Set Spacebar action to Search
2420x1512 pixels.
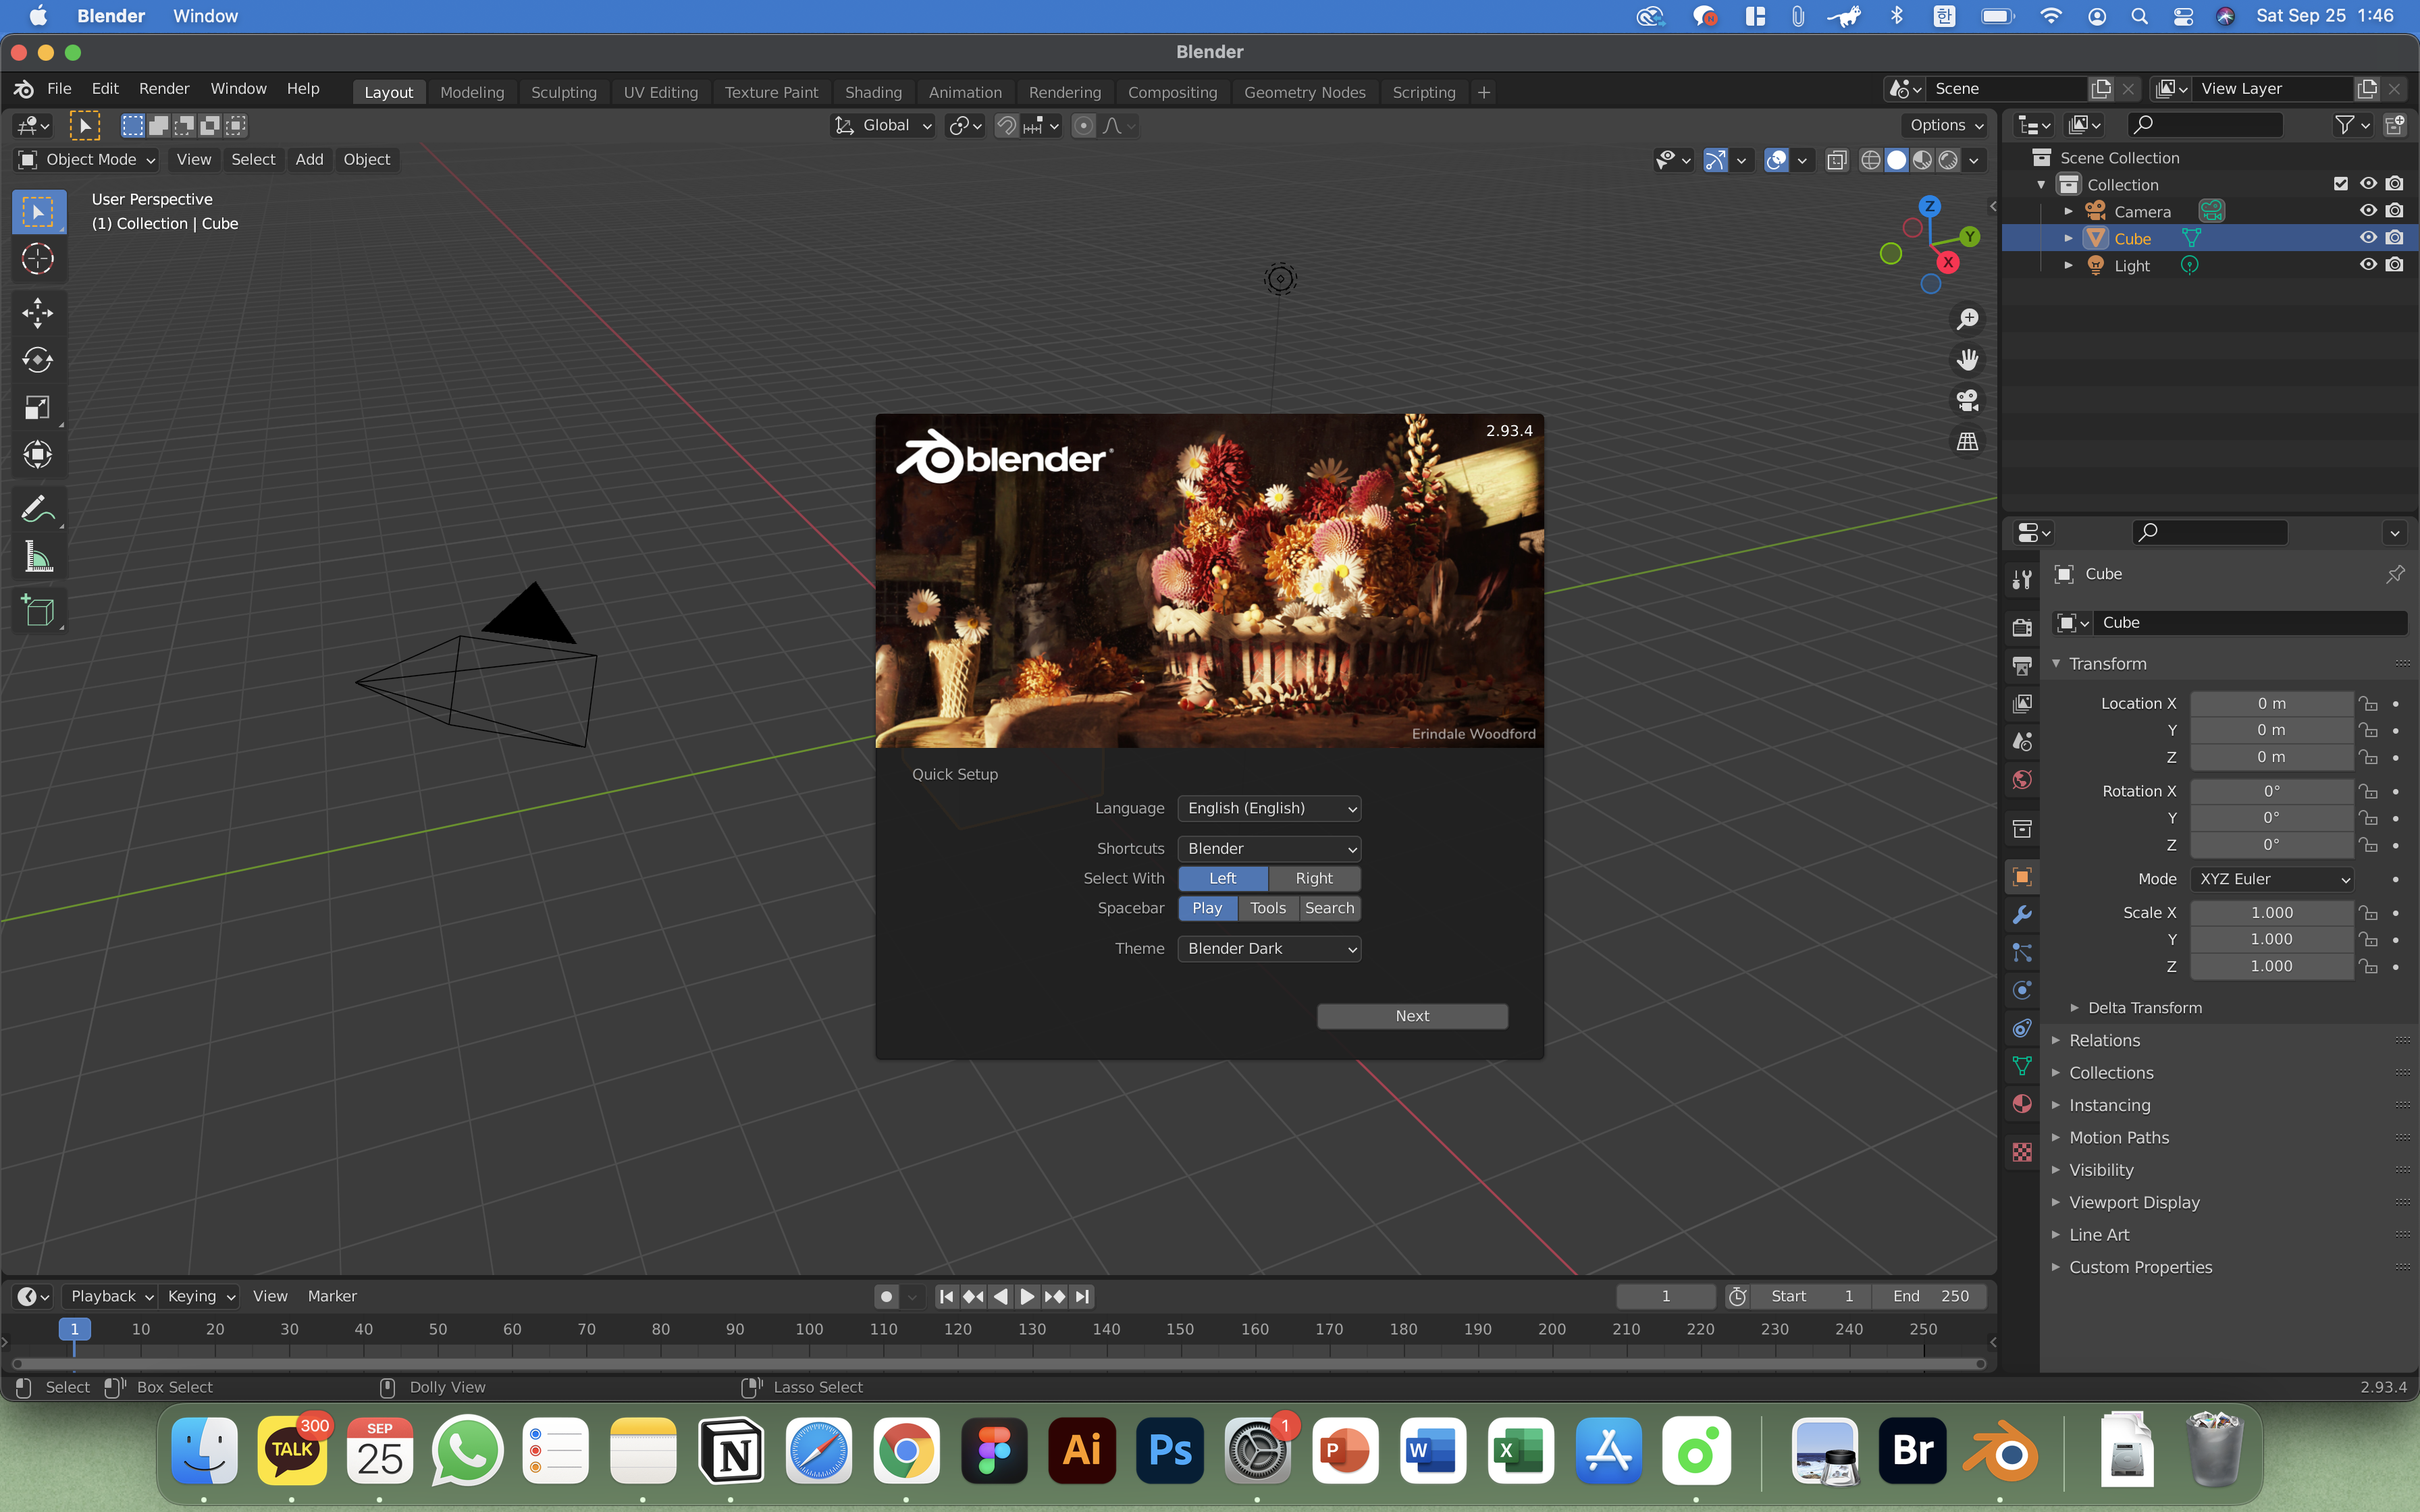1329,908
